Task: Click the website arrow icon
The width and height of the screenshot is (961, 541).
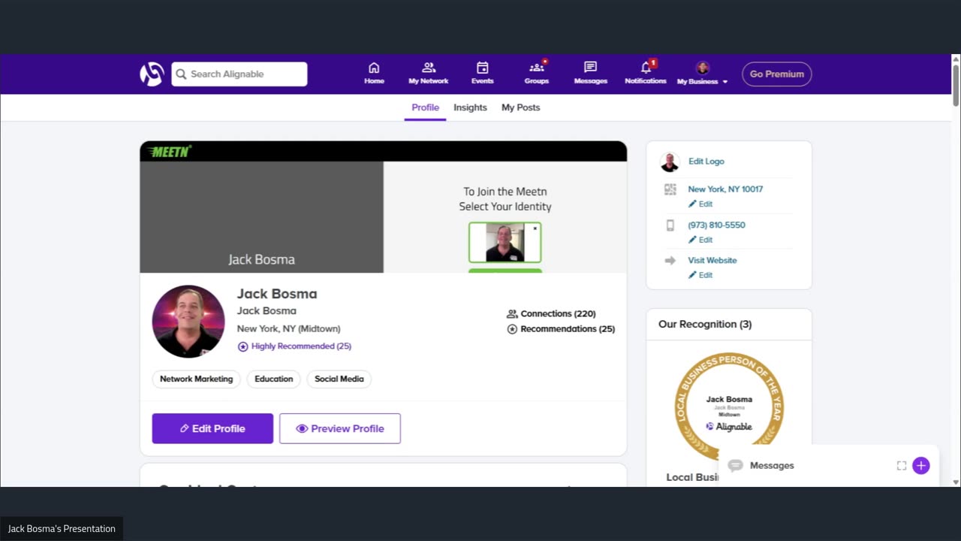Action: [x=670, y=261]
